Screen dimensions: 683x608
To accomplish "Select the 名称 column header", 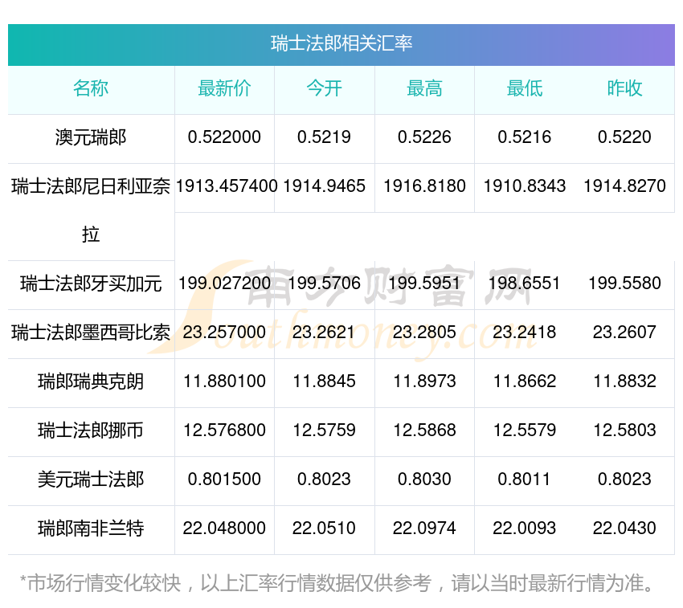I will point(91,88).
